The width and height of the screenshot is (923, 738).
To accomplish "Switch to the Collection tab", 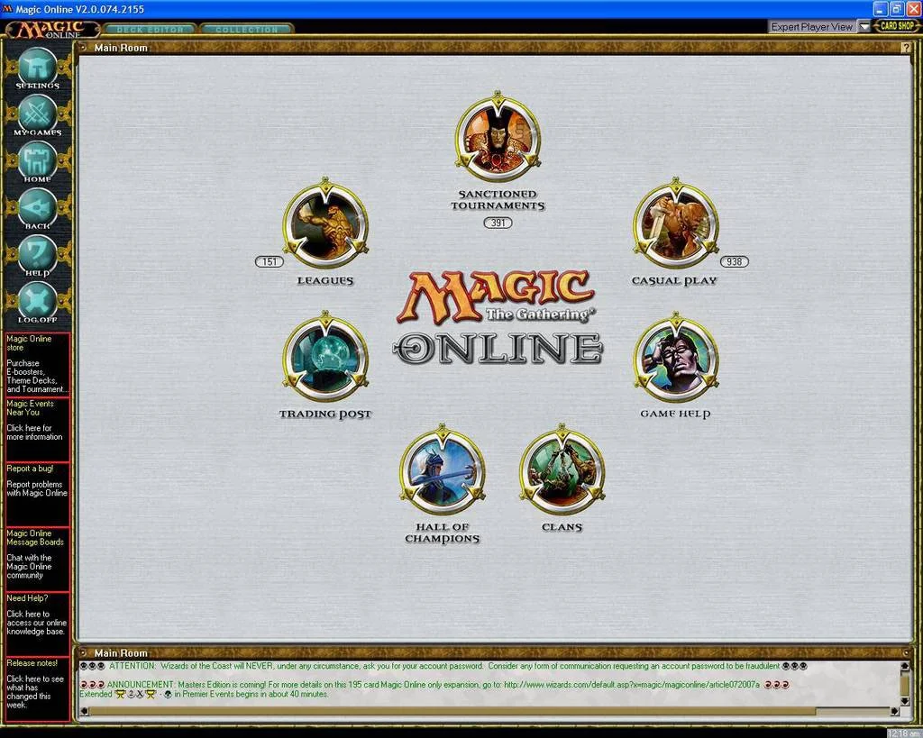I will (246, 30).
